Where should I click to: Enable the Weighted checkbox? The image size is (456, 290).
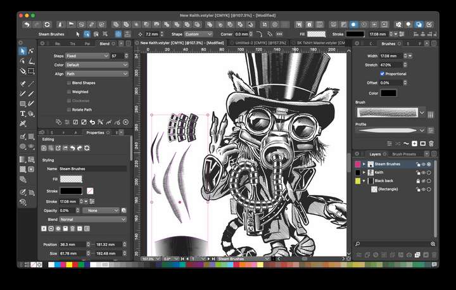pyautogui.click(x=69, y=92)
